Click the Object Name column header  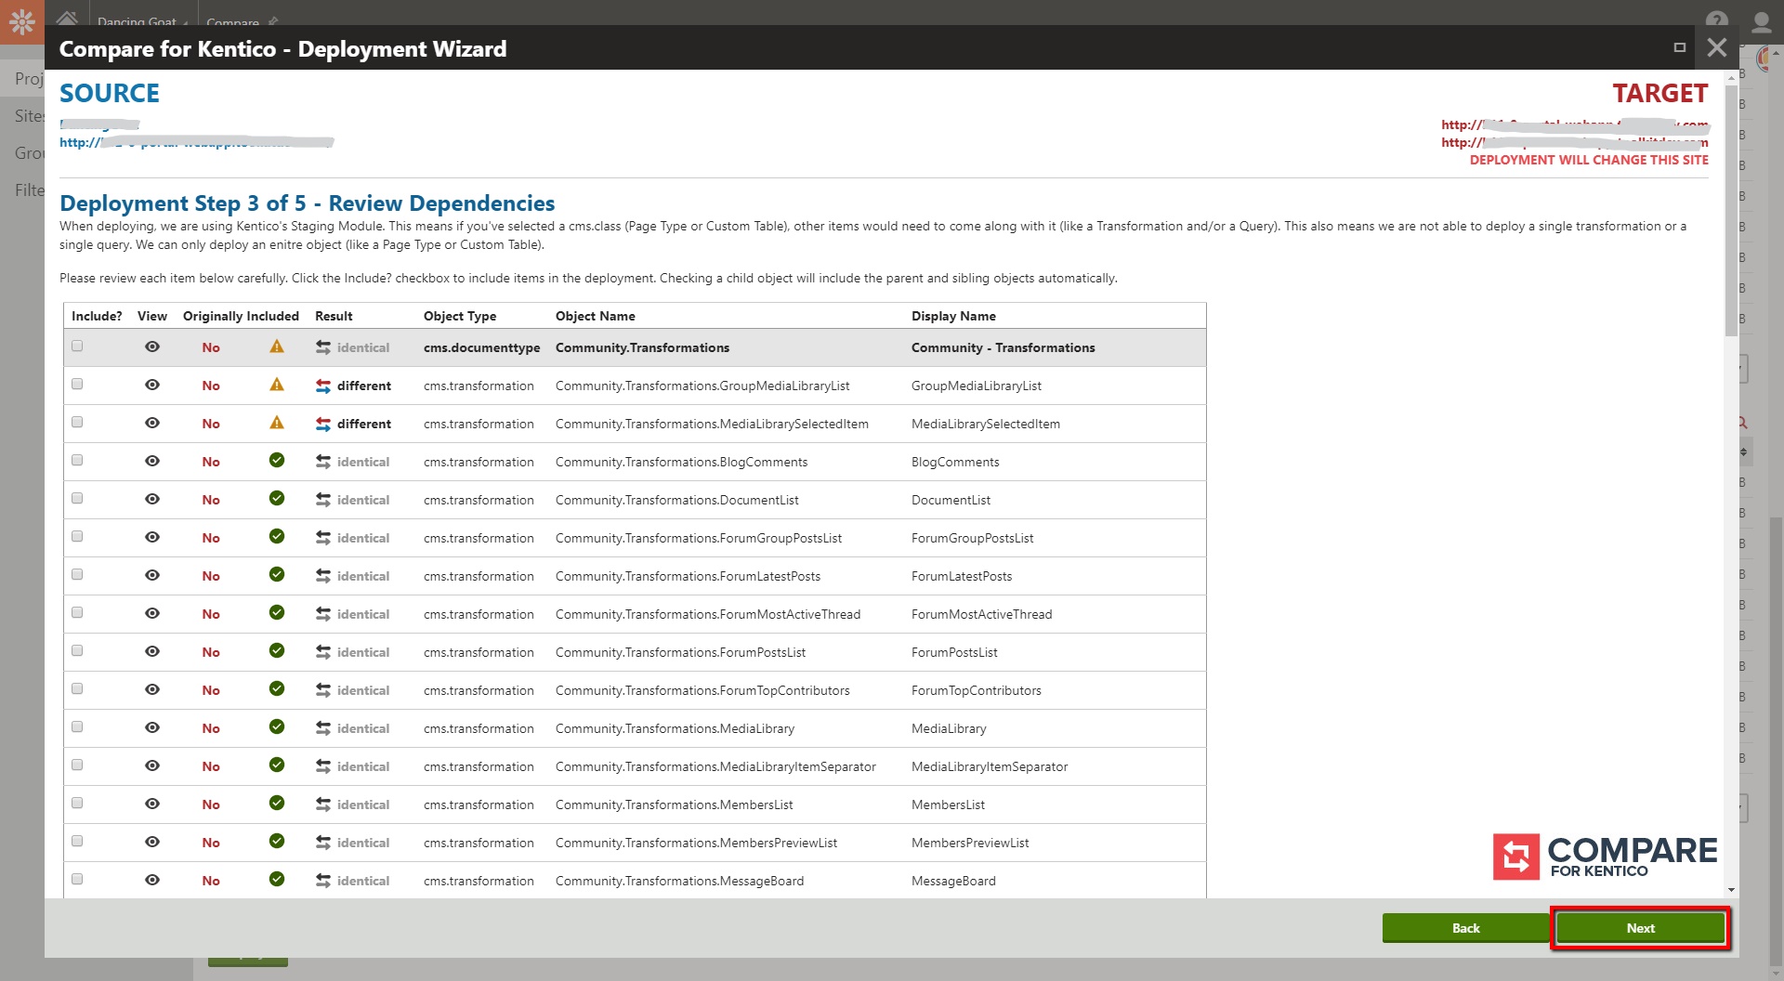[596, 316]
